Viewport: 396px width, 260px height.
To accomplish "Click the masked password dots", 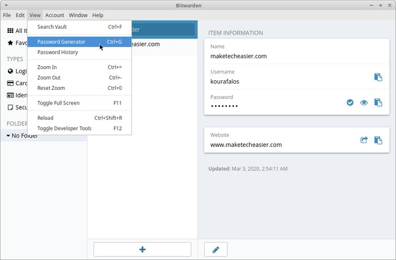I will pos(224,106).
